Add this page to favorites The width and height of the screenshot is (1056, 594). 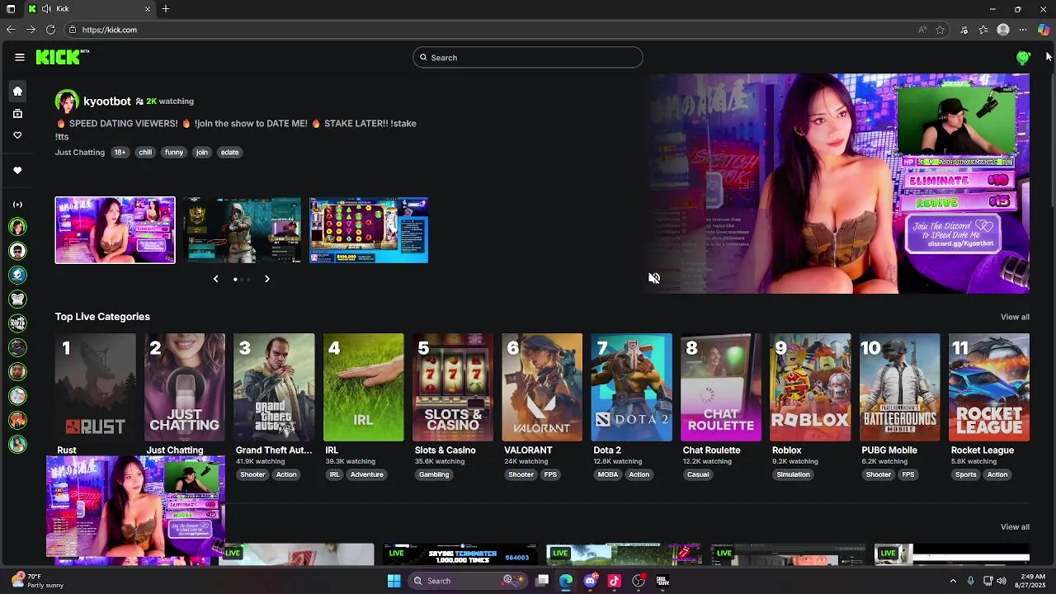(x=940, y=30)
